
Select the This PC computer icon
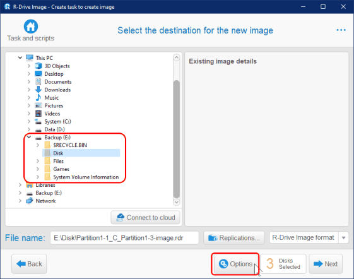30,58
